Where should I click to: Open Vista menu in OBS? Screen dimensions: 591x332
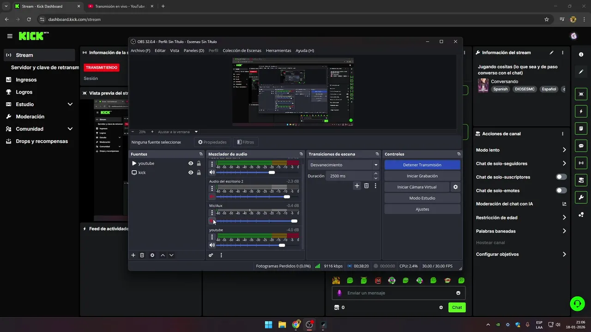(x=175, y=51)
